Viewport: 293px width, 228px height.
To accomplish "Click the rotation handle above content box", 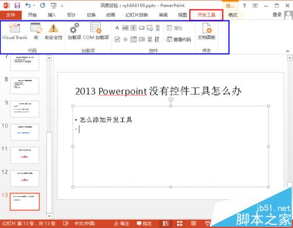I will (x=171, y=99).
